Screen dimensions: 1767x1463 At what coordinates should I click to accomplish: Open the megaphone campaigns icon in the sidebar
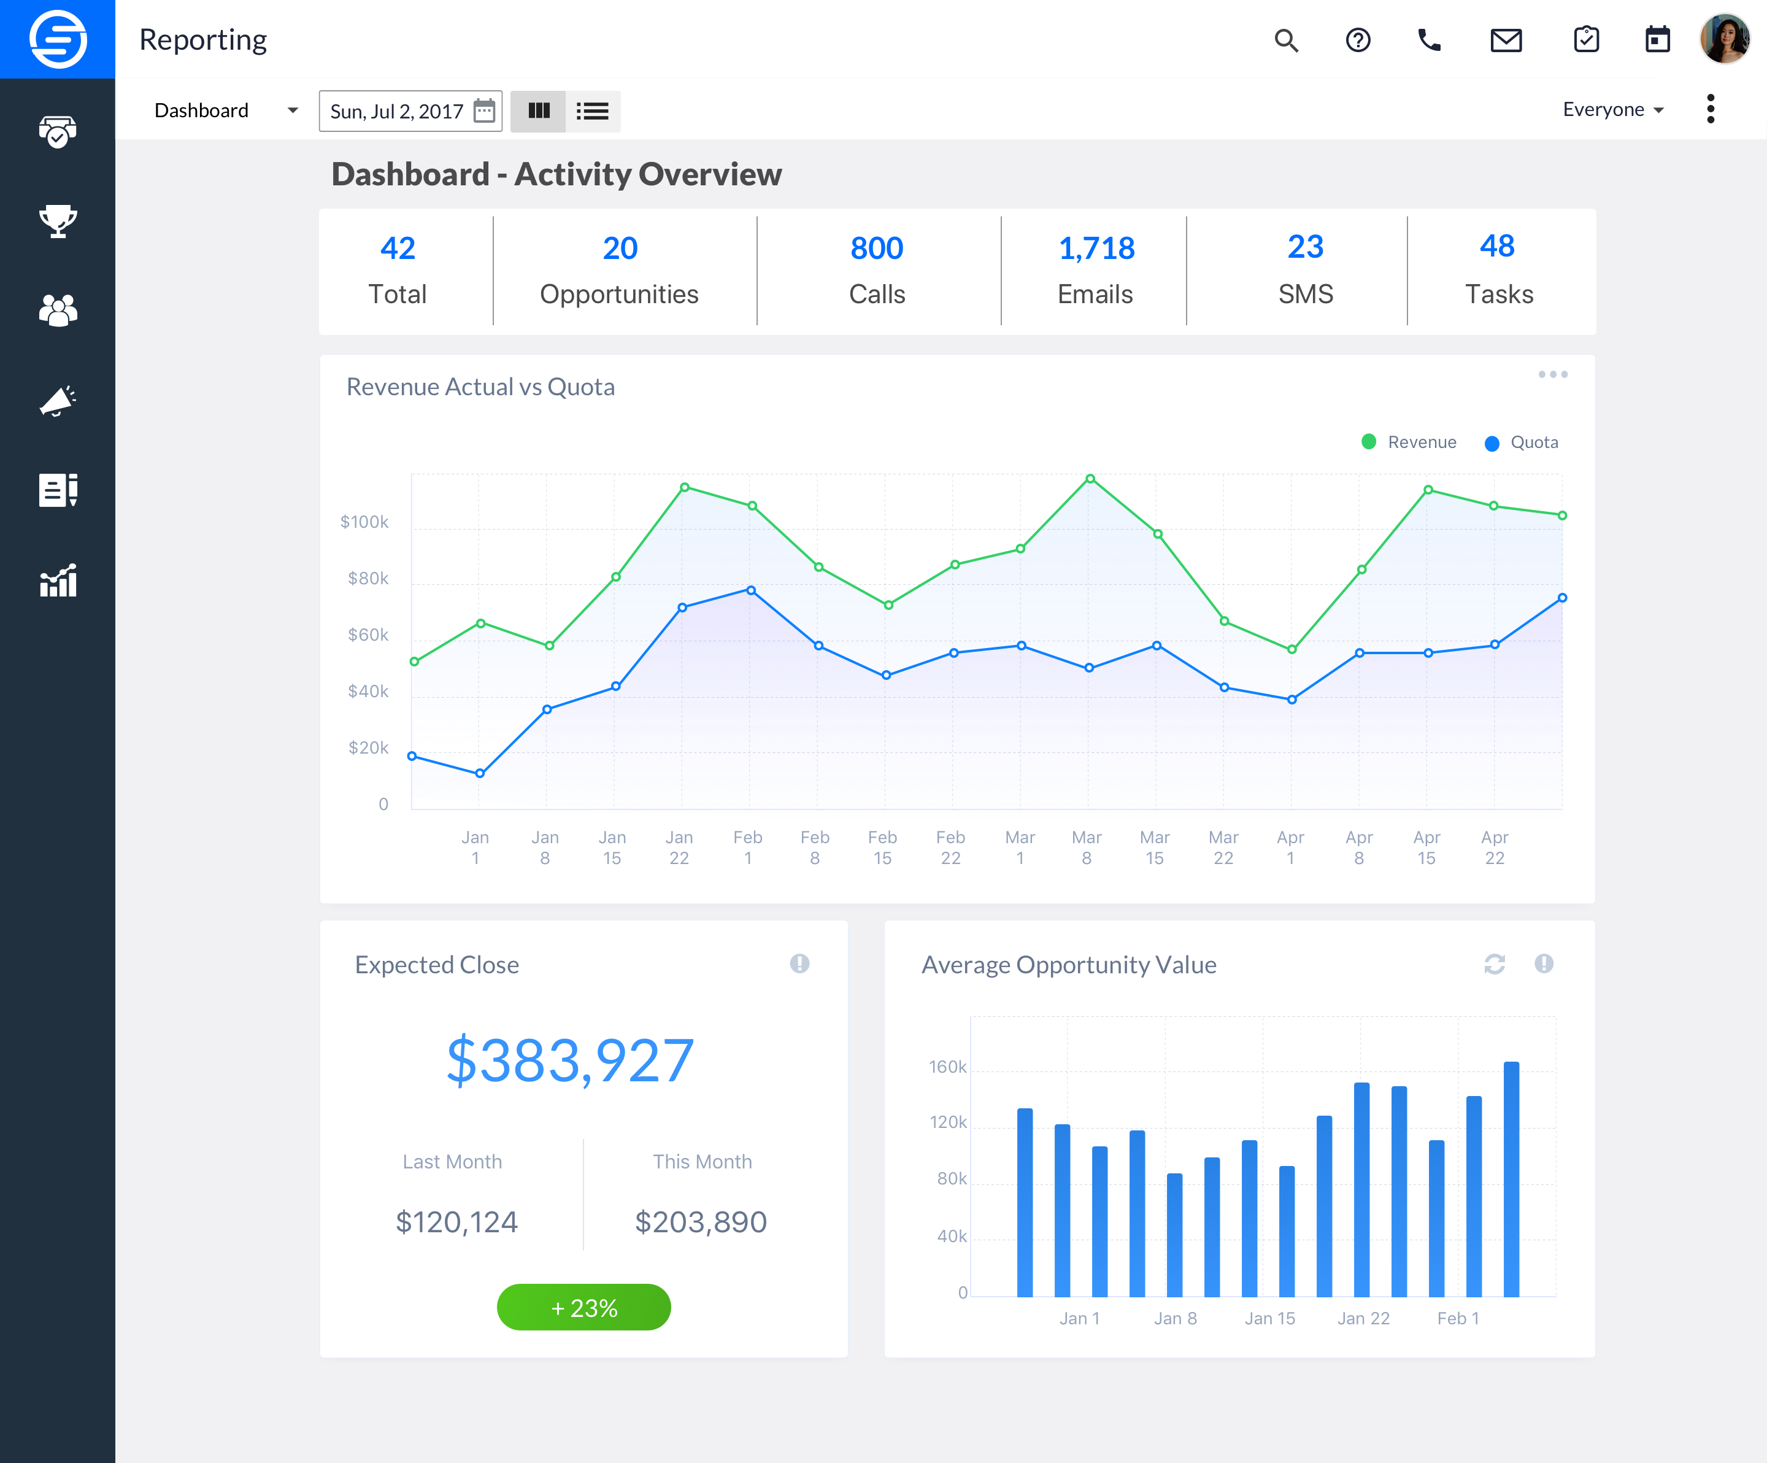[57, 401]
